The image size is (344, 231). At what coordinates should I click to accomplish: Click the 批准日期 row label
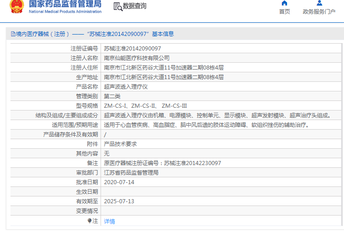click(87, 182)
